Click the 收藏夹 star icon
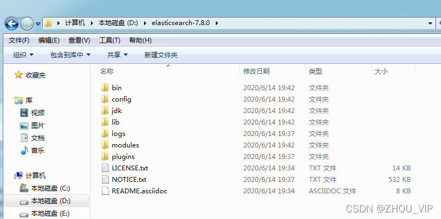 tap(18, 75)
